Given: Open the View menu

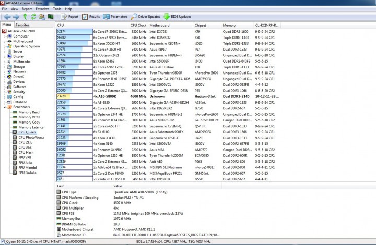Looking at the screenshot, I should [15, 9].
